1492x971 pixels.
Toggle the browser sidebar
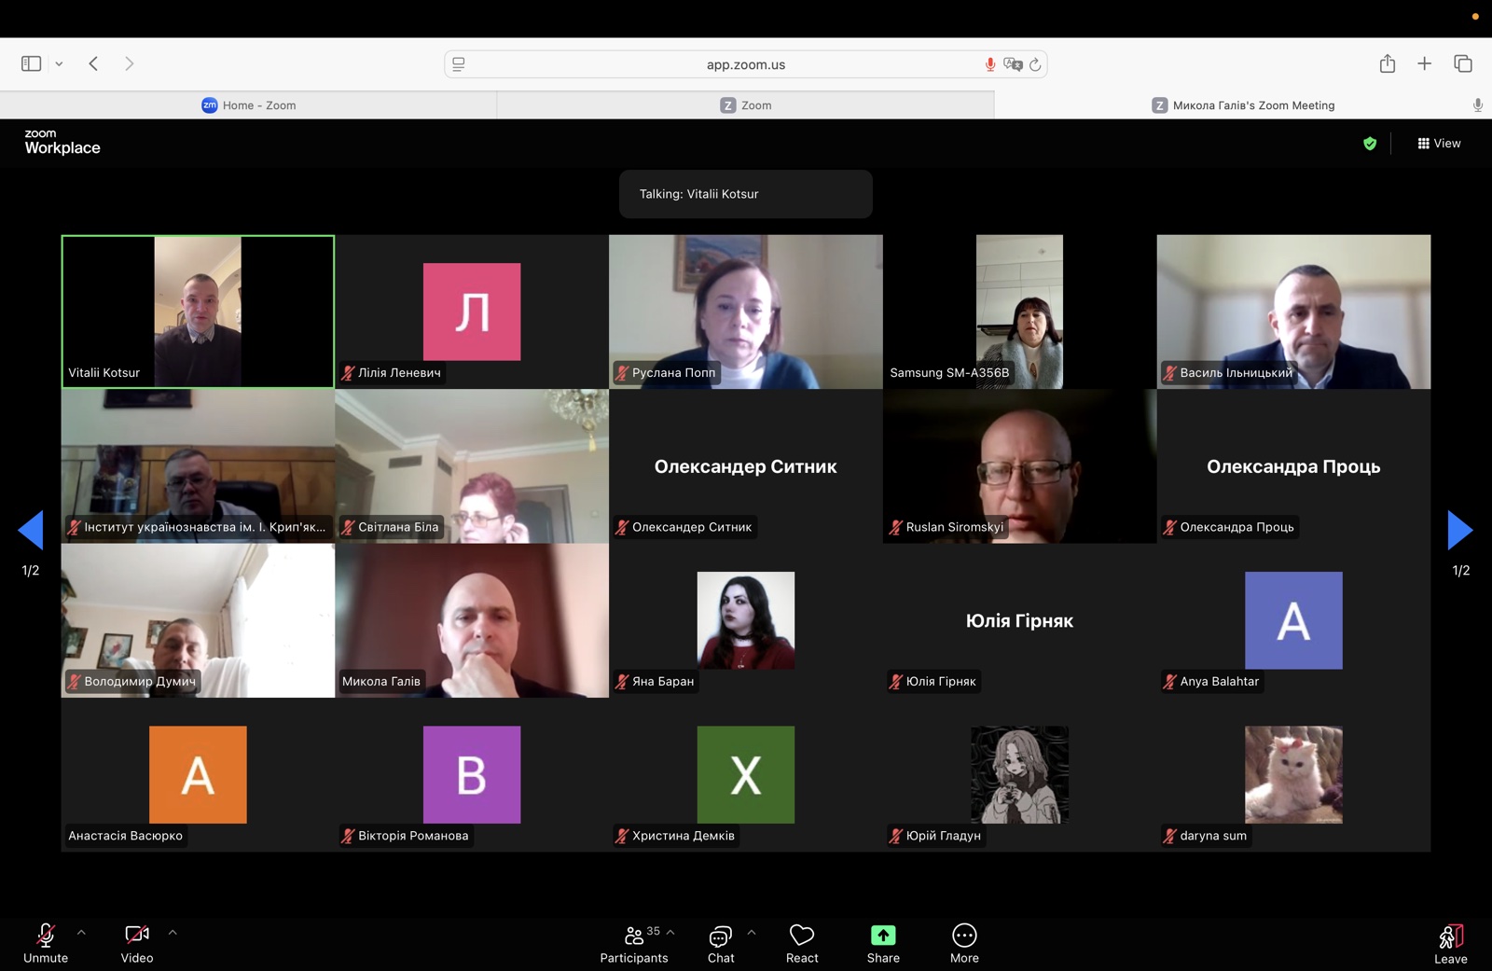[31, 63]
